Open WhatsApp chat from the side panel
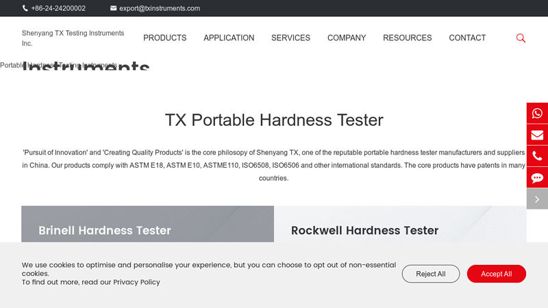This screenshot has height=308, width=548. click(537, 113)
